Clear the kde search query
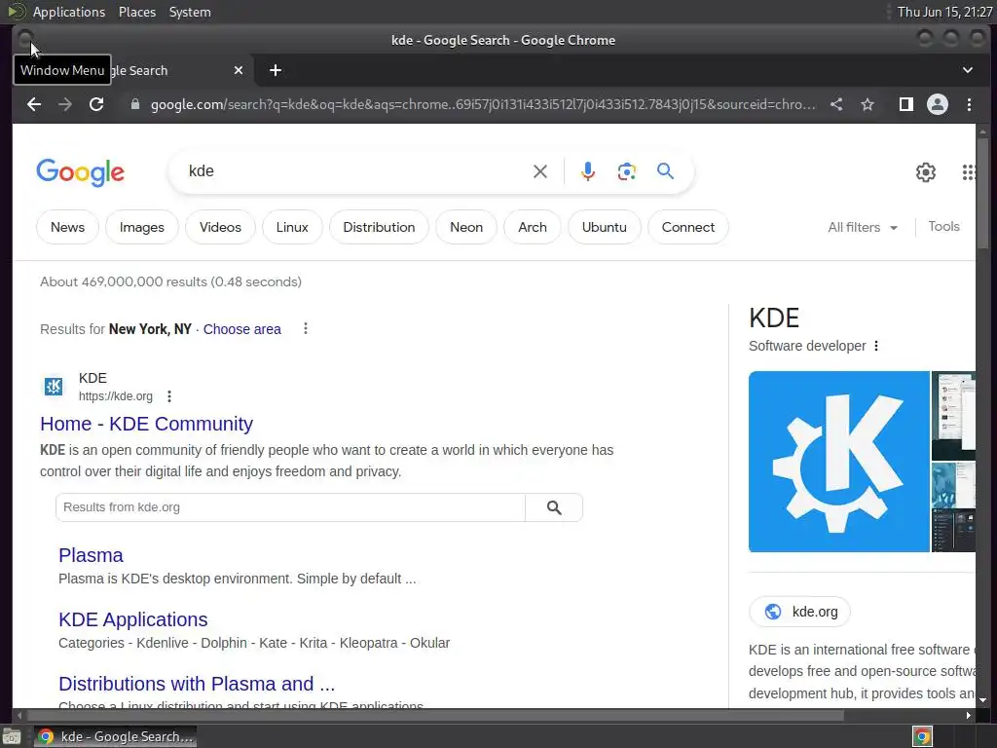997x748 pixels. click(539, 171)
